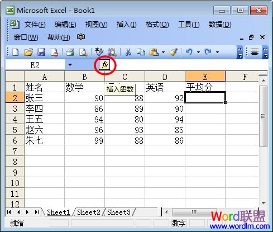Viewport: 273px width, 232px height.
Task: Select cell B2 containing 90
Action: click(84, 98)
